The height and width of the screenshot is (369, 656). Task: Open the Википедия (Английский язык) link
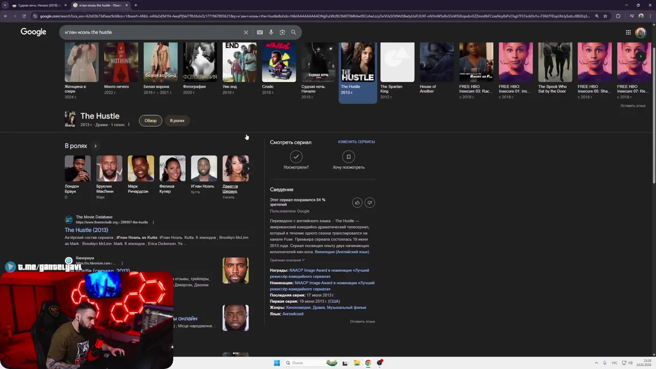tap(342, 252)
